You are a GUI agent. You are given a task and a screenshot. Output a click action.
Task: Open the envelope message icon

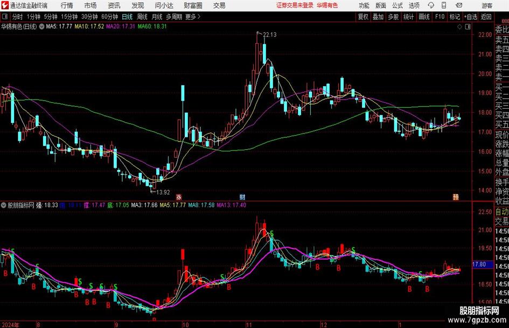tap(459, 5)
